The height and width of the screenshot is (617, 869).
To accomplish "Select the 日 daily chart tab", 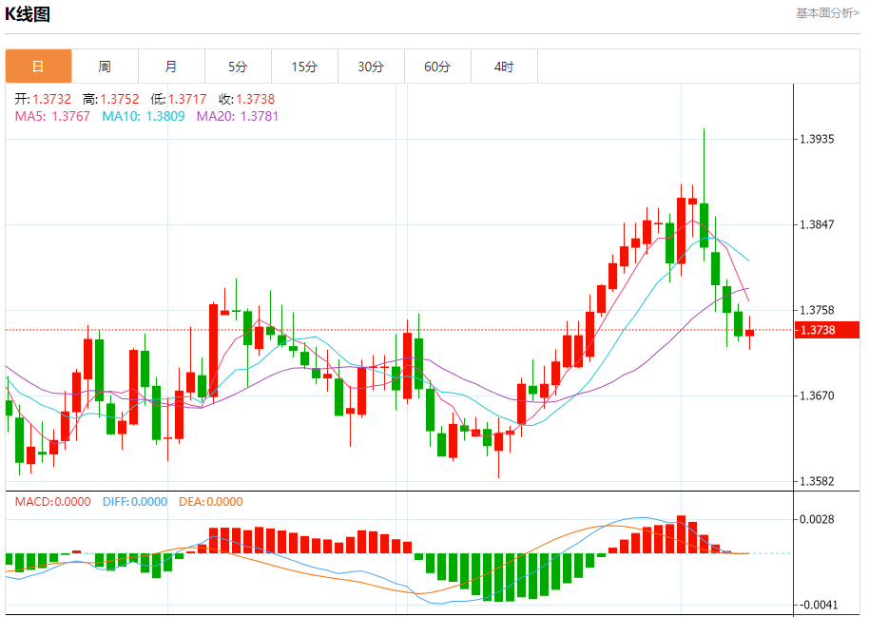I will pos(39,67).
